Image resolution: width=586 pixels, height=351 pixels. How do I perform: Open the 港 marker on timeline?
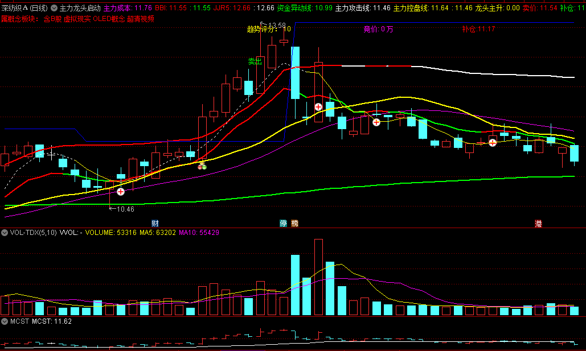(538, 224)
